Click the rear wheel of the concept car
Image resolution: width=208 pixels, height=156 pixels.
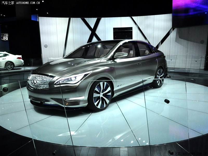click(159, 77)
